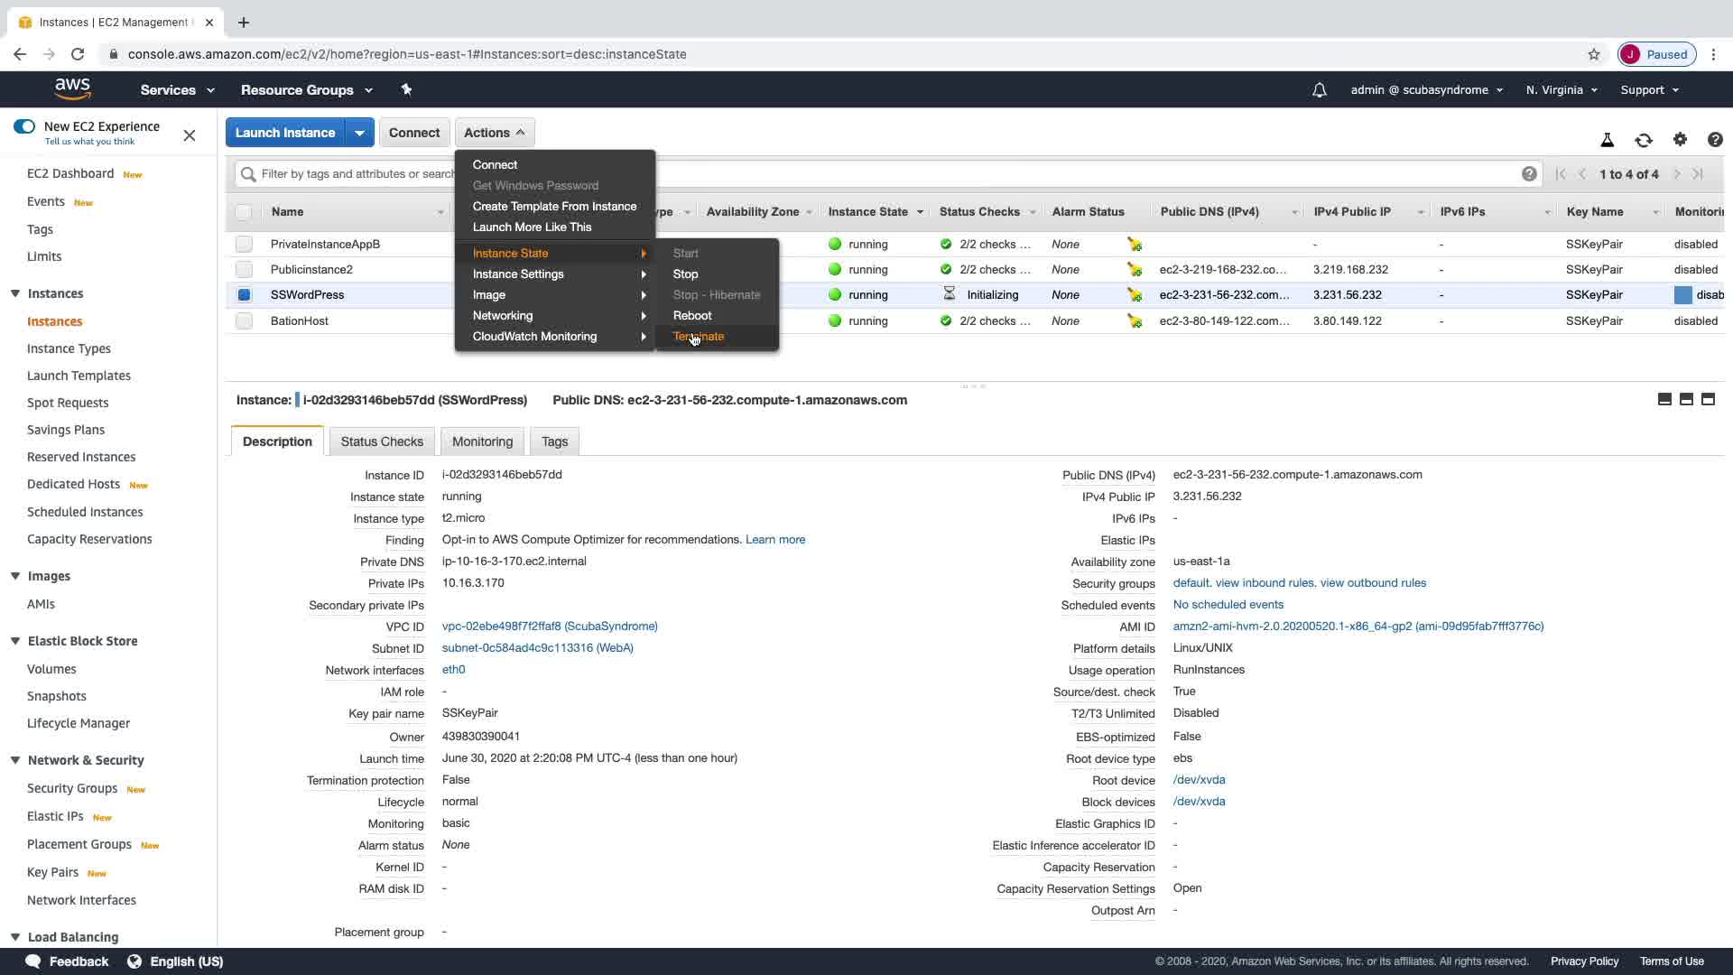Maximize details pane with rightmost layout icon

(1708, 400)
